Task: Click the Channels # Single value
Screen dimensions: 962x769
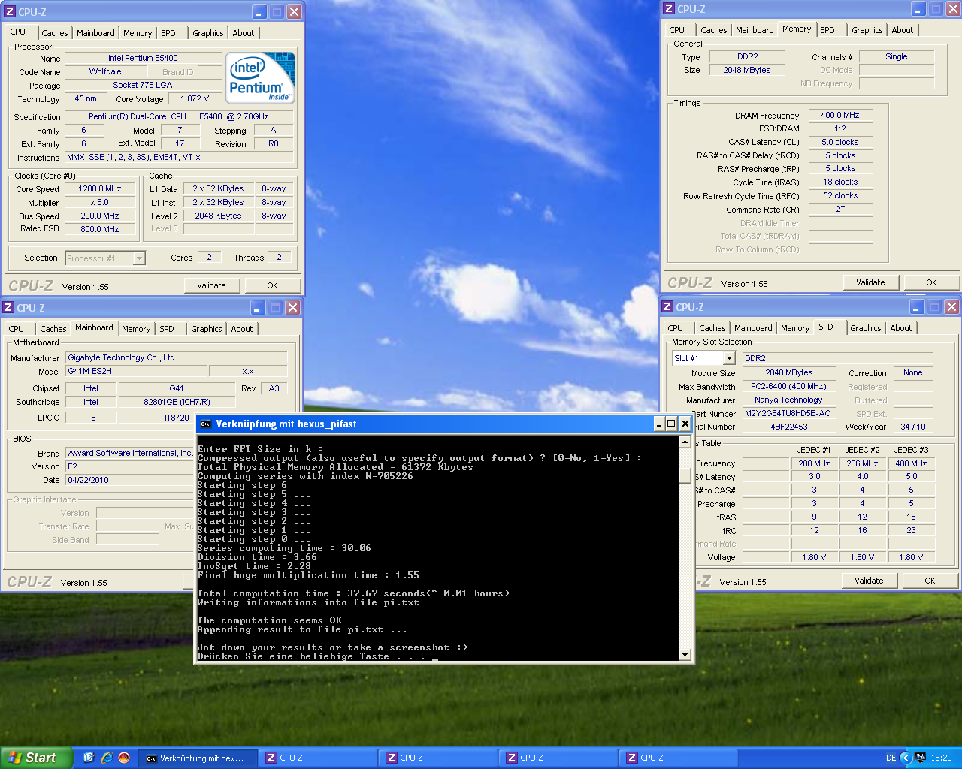Action: pyautogui.click(x=897, y=57)
